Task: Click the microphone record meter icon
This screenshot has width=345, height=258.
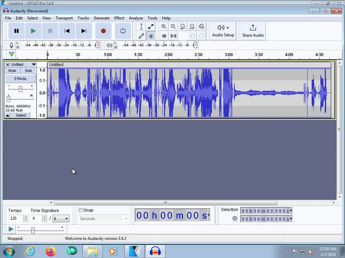Action: tap(11, 45)
